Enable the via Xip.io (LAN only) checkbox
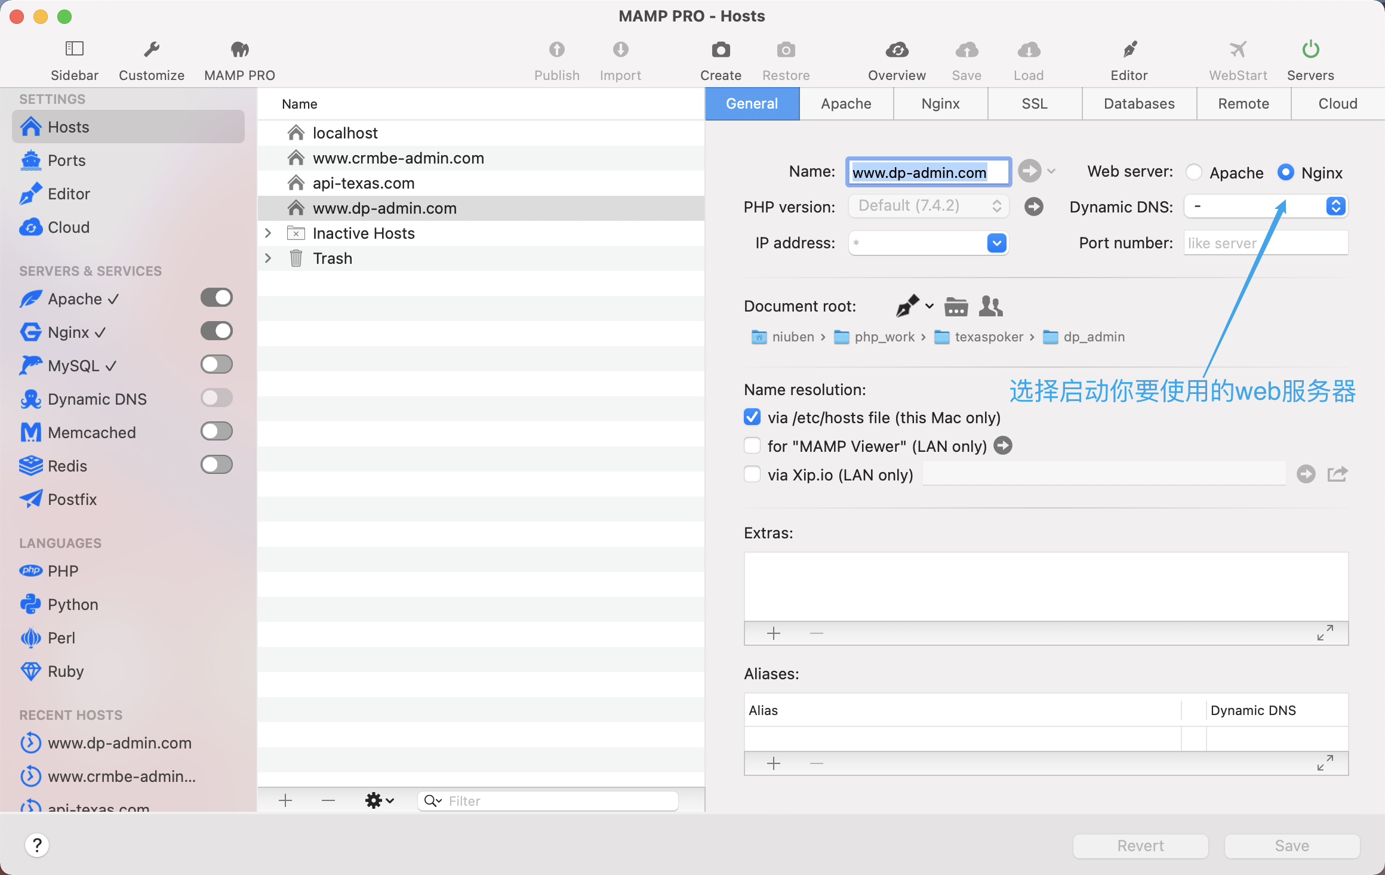This screenshot has width=1385, height=875. [752, 475]
